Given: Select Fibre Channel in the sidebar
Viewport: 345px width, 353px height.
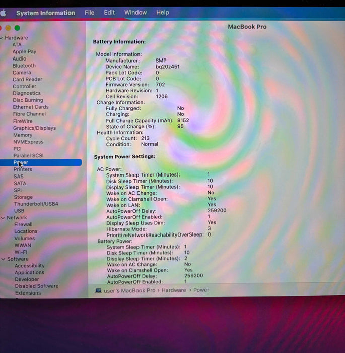Looking at the screenshot, I should coord(29,114).
